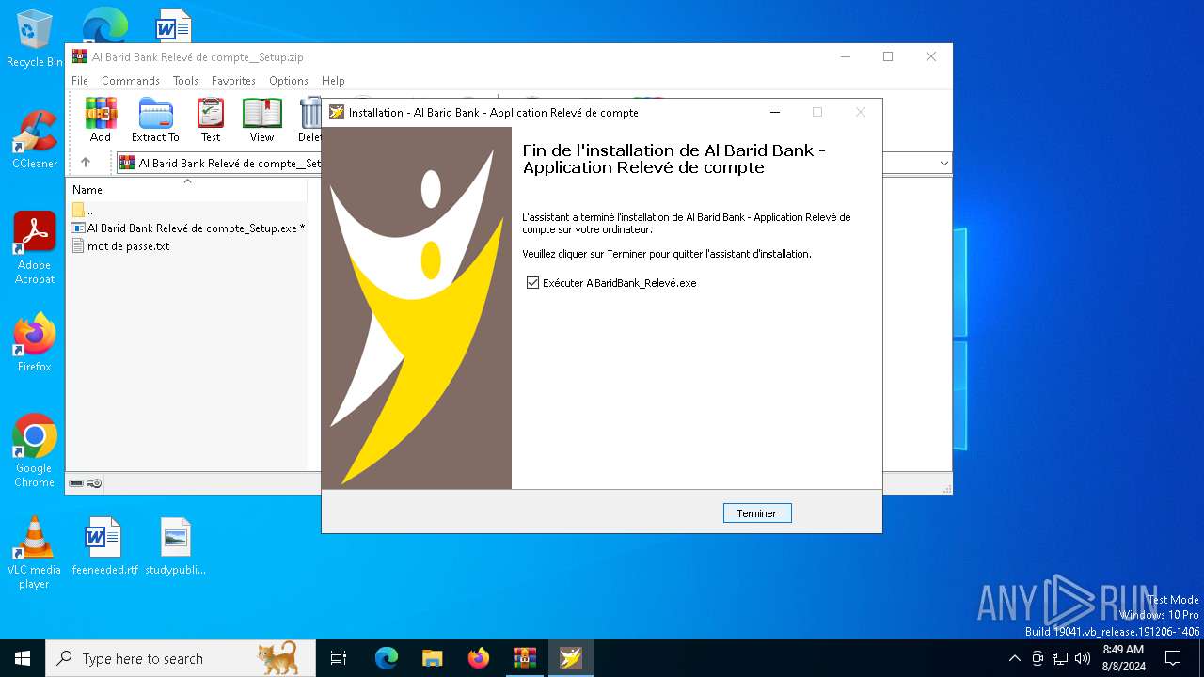This screenshot has height=677, width=1204.
Task: Open the VLC media player desktop shortcut
Action: (34, 553)
